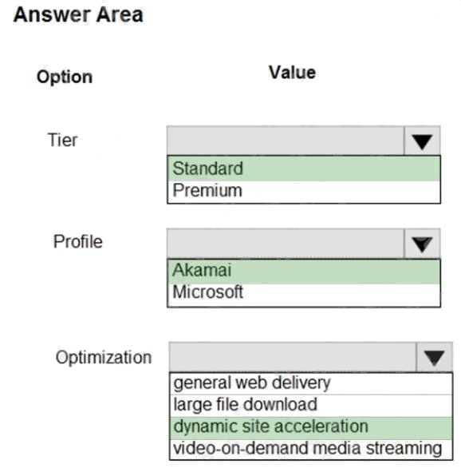The image size is (461, 468).
Task: Expand the Tier dropdown arrow
Action: [x=422, y=141]
